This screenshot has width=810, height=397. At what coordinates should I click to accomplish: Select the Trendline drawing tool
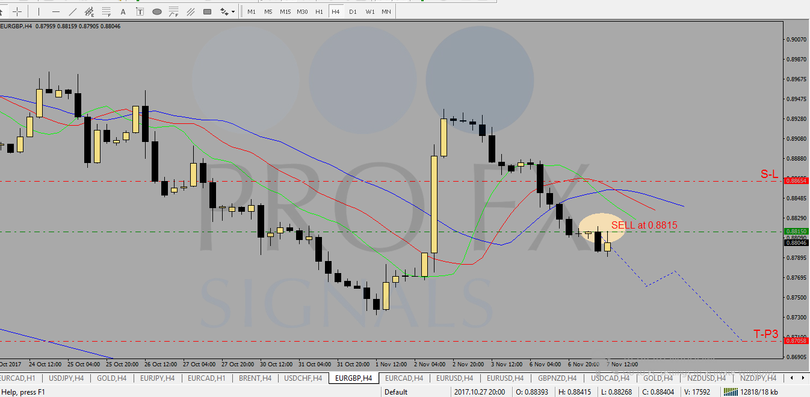[73, 11]
